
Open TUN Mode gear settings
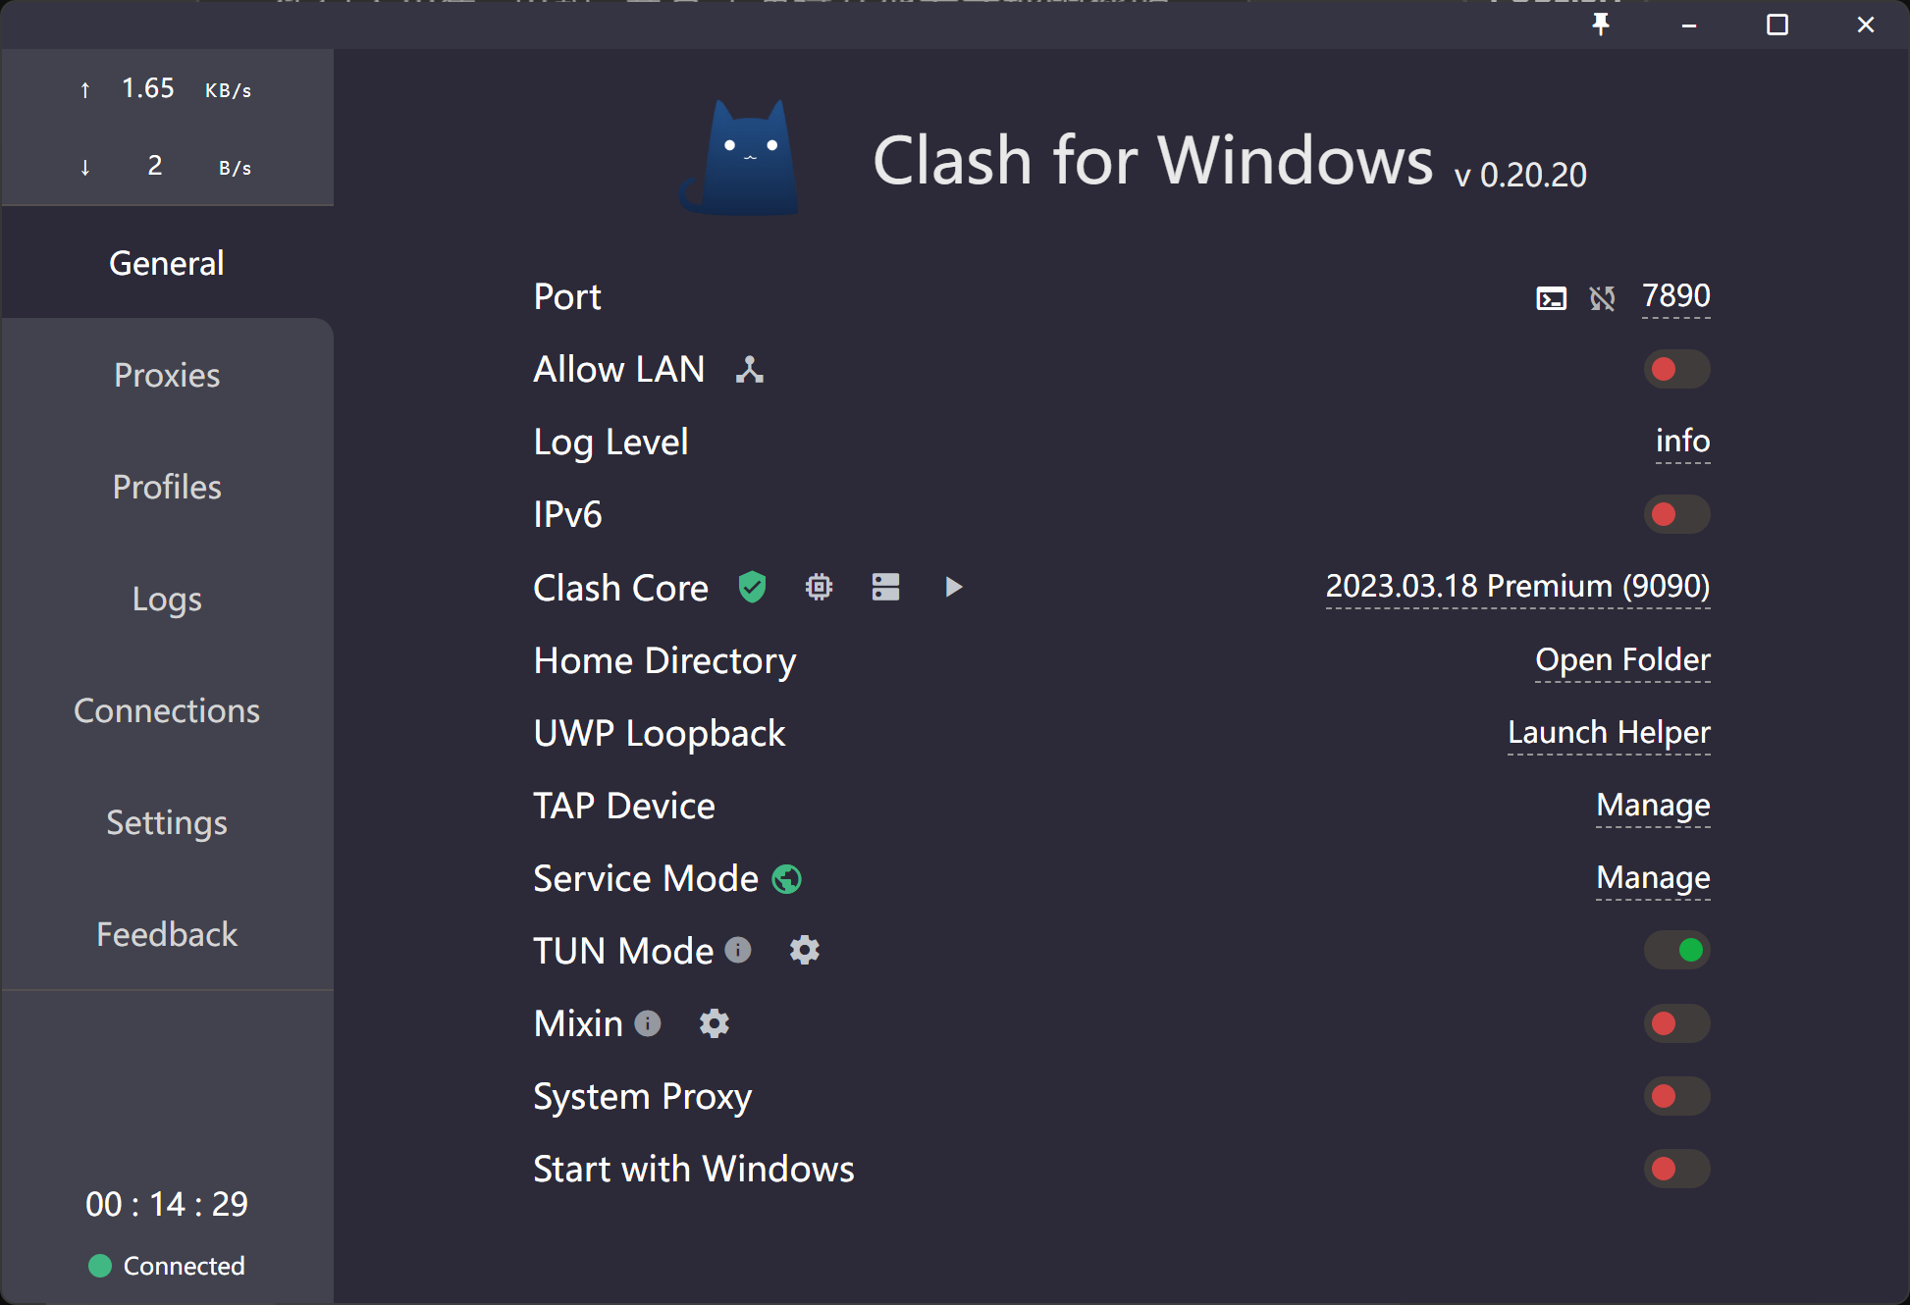point(805,950)
